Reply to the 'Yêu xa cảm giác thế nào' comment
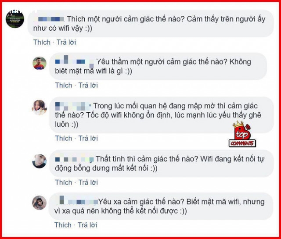Screen dimensions: 281x239 pos(87,225)
